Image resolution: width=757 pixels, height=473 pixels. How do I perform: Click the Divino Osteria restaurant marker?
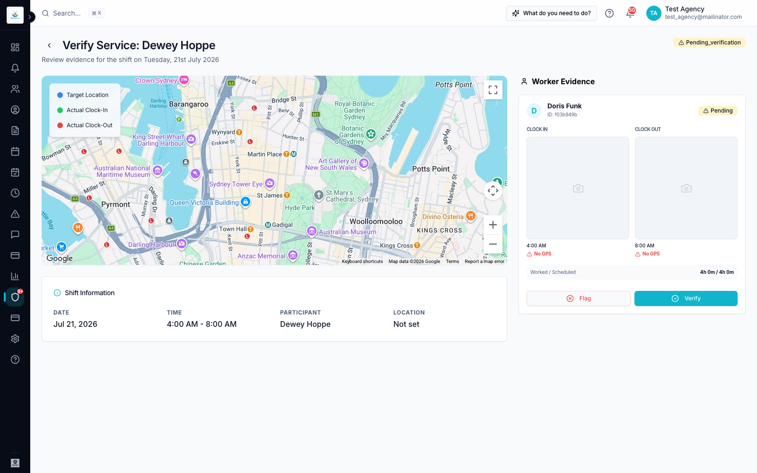click(x=470, y=216)
